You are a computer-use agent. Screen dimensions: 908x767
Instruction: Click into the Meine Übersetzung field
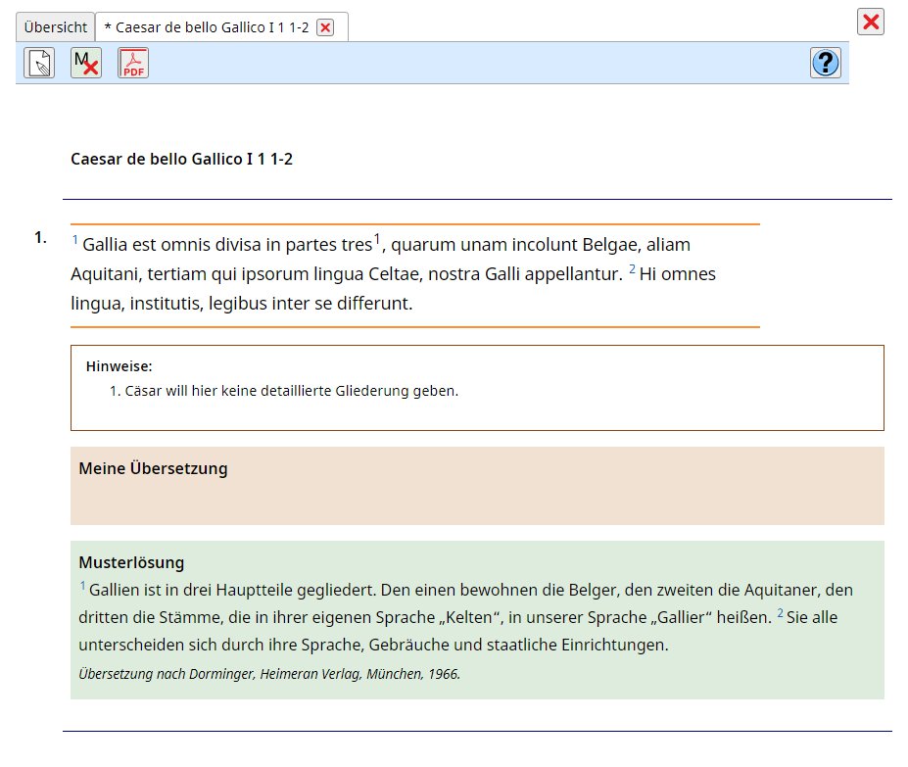pos(477,498)
